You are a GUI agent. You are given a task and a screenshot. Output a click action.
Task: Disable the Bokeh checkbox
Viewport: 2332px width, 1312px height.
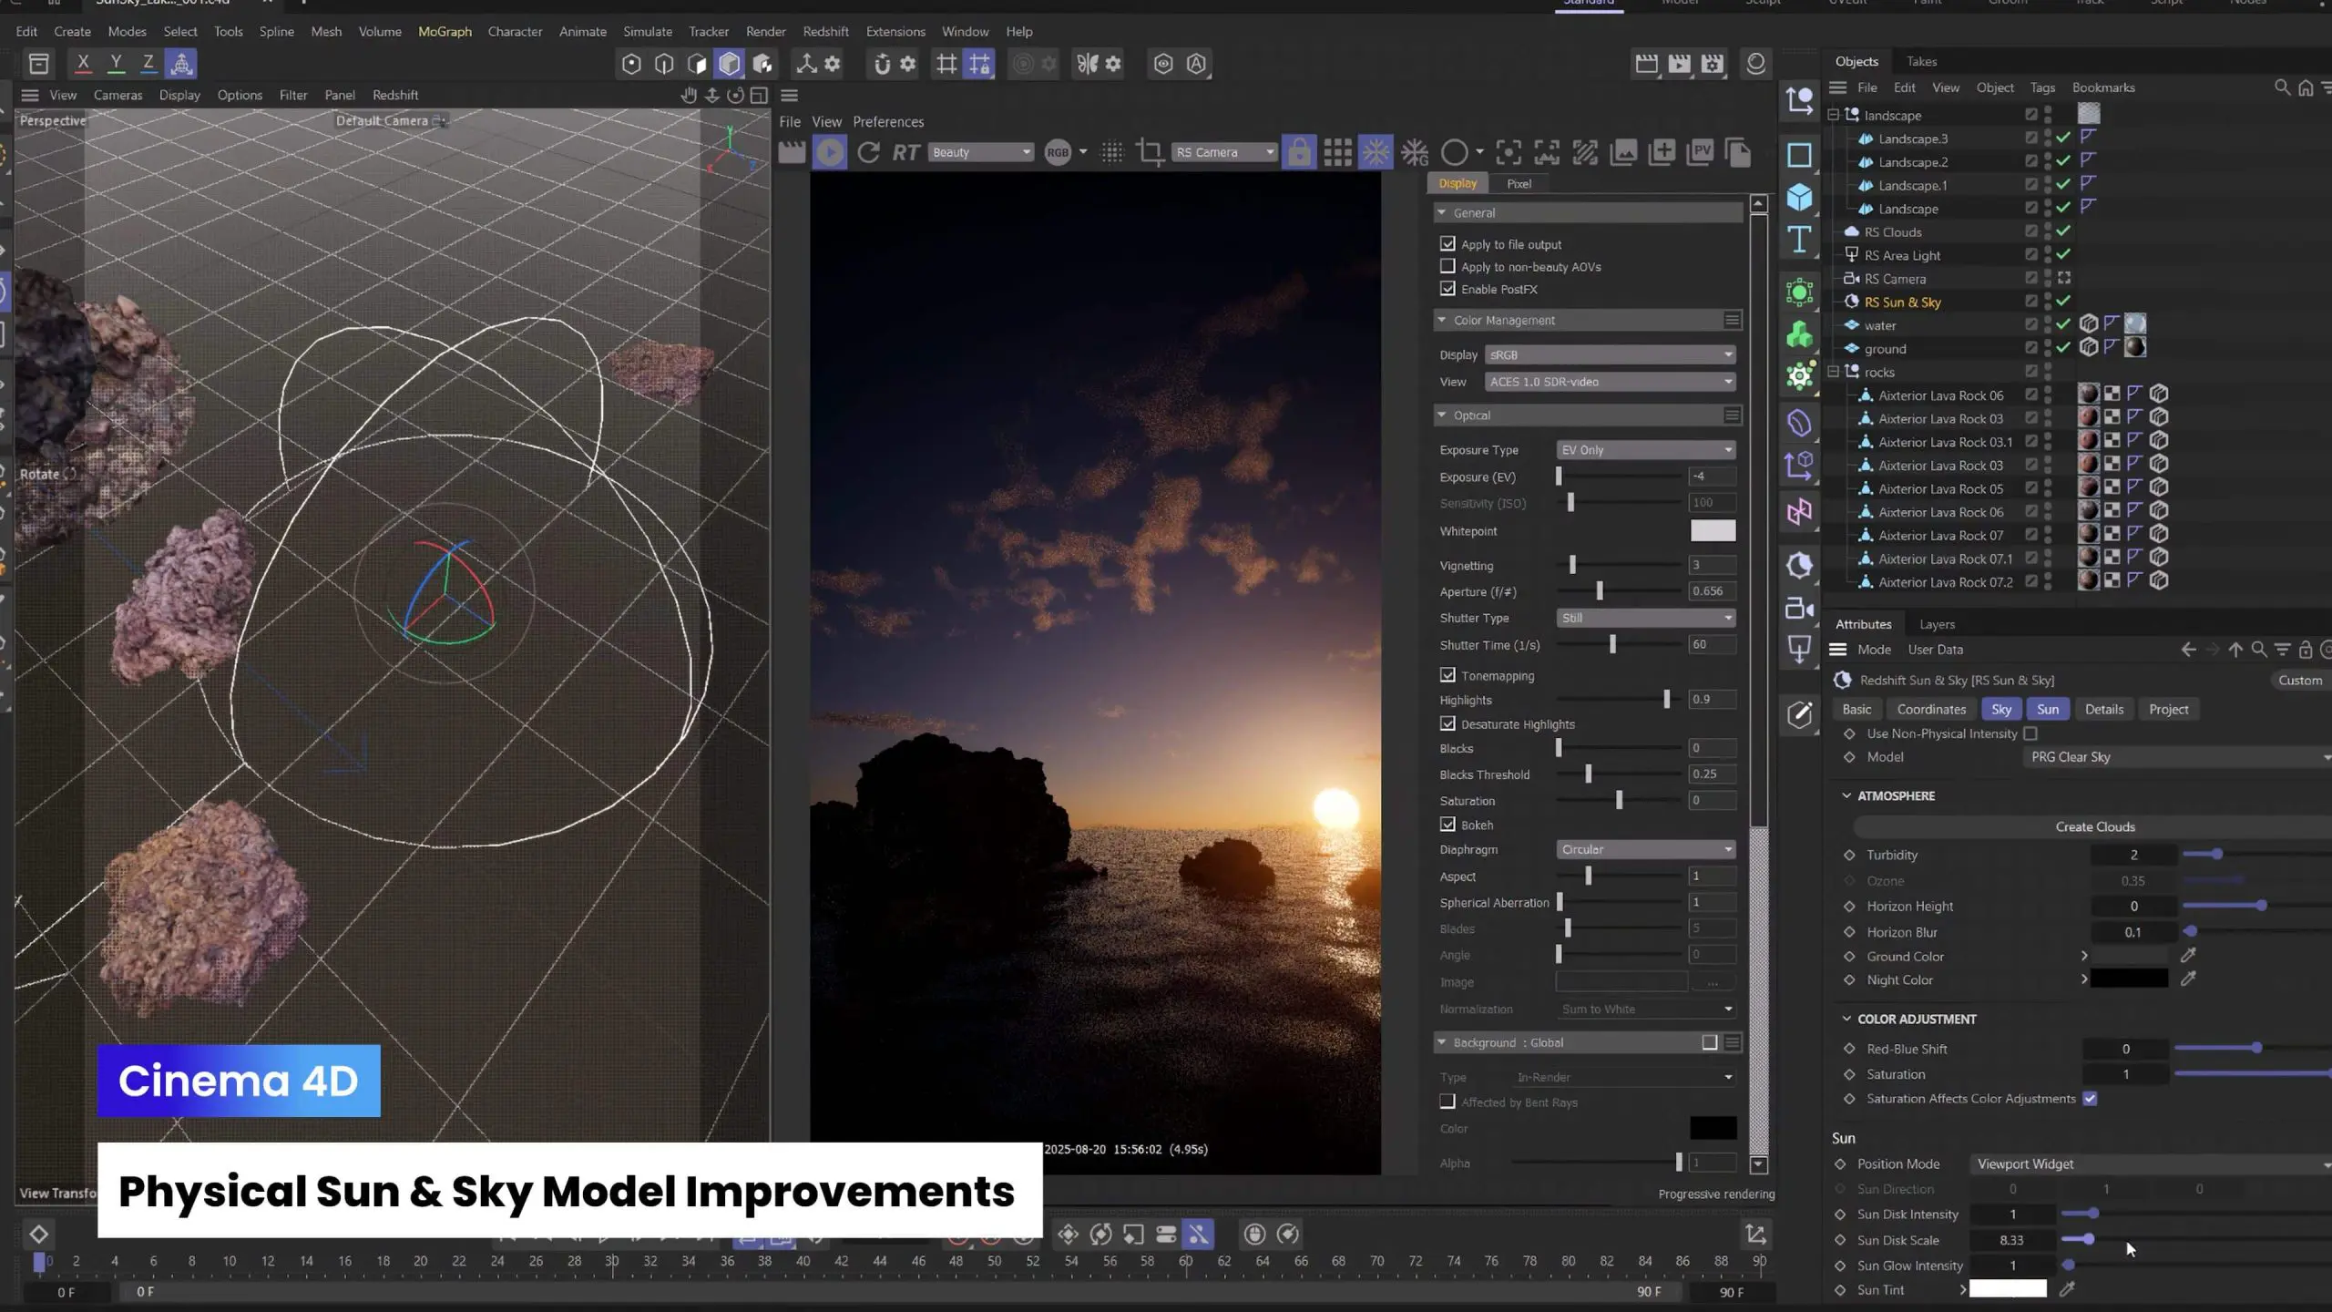point(1447,824)
